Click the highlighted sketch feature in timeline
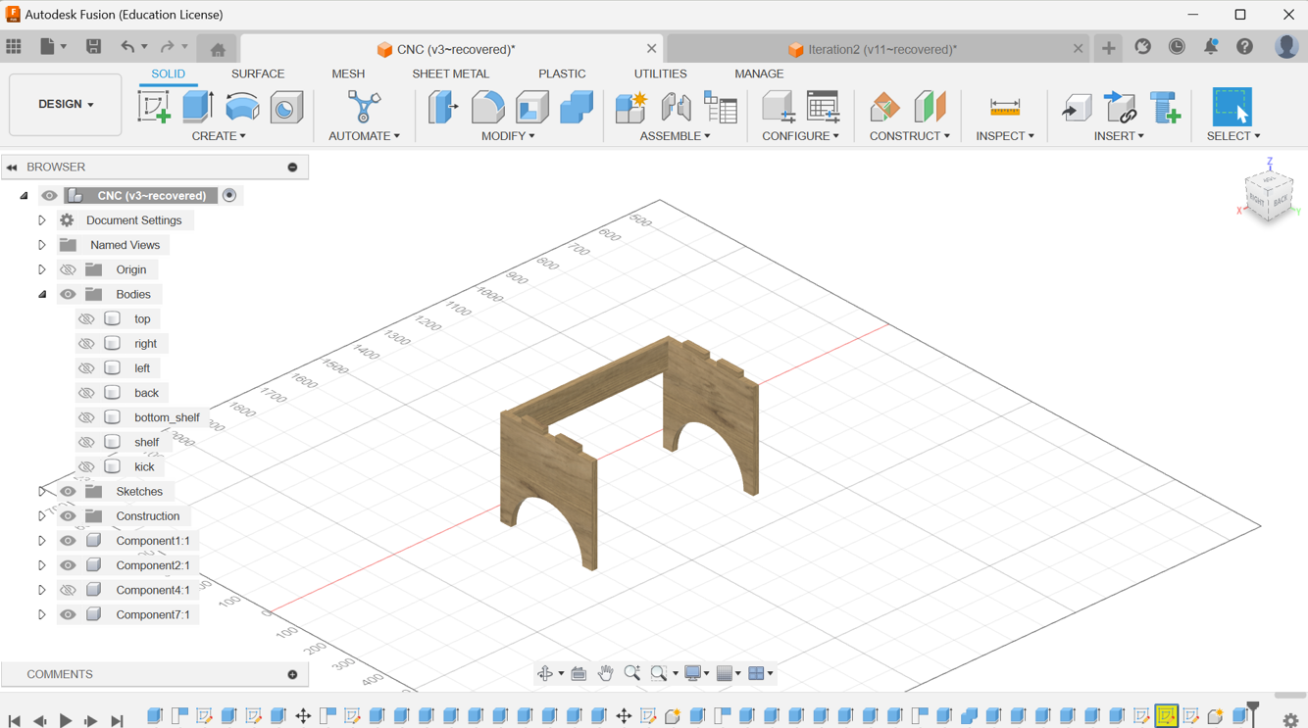This screenshot has width=1308, height=728. pyautogui.click(x=1166, y=717)
